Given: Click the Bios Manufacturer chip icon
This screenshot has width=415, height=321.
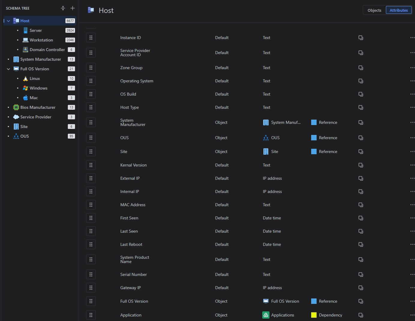Looking at the screenshot, I should pyautogui.click(x=16, y=107).
